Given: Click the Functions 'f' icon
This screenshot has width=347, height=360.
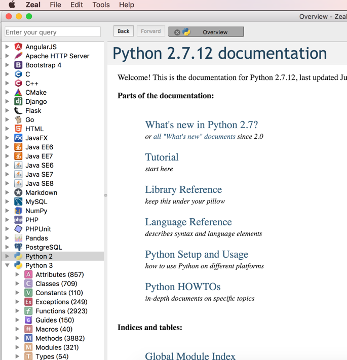Looking at the screenshot, I should (28, 311).
